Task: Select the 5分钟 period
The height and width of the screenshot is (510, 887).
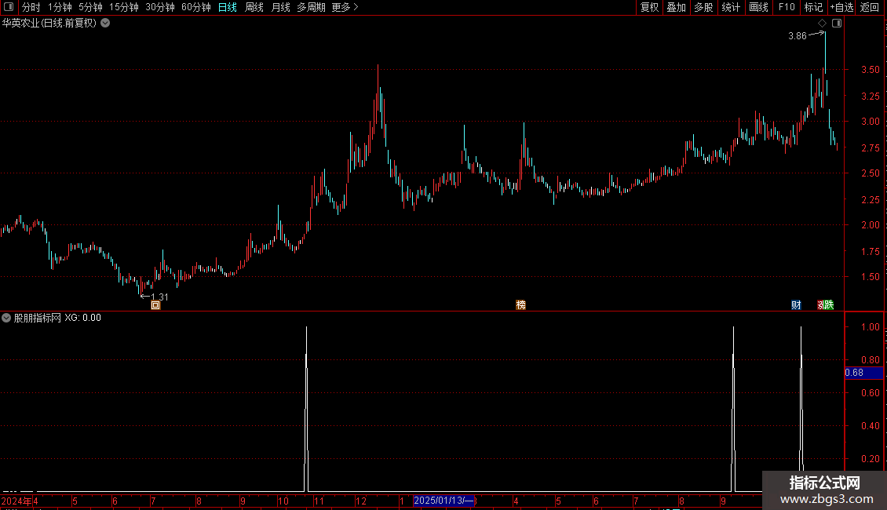Action: pos(90,7)
